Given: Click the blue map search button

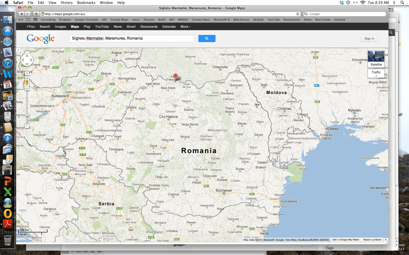Looking at the screenshot, I should tap(207, 38).
